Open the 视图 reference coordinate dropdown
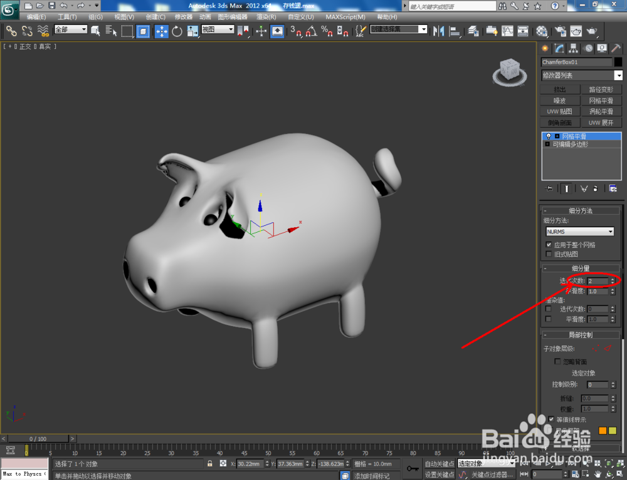Screen dimensions: 627x480 coord(218,29)
